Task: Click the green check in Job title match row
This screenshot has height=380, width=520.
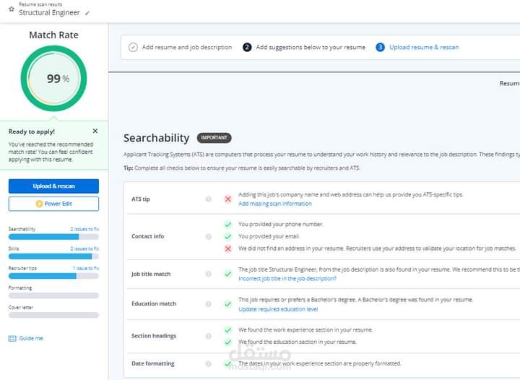Action: tap(227, 274)
